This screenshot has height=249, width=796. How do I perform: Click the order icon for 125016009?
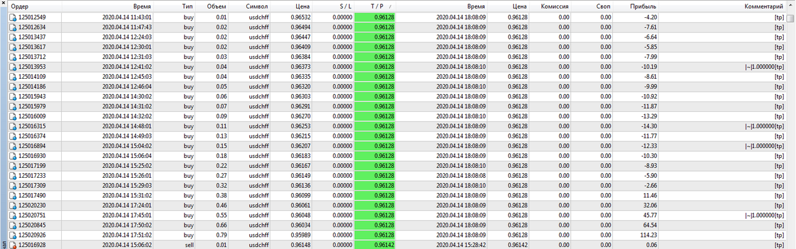tap(13, 116)
